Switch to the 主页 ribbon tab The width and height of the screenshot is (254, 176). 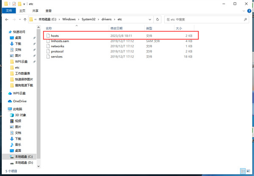pyautogui.click(x=22, y=11)
